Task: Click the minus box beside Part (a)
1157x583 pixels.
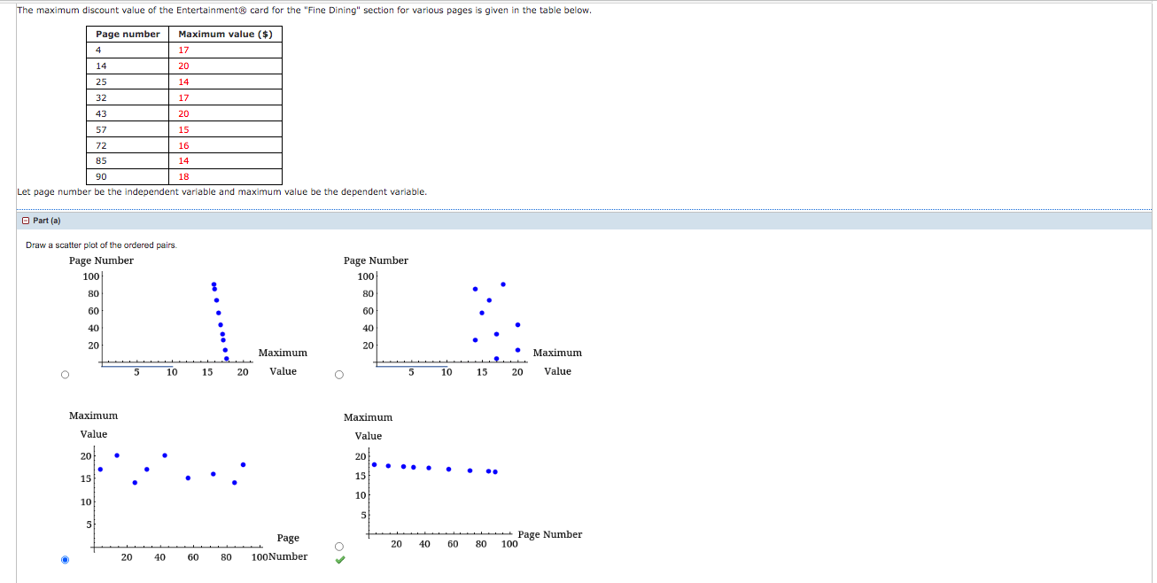Action: (x=25, y=219)
